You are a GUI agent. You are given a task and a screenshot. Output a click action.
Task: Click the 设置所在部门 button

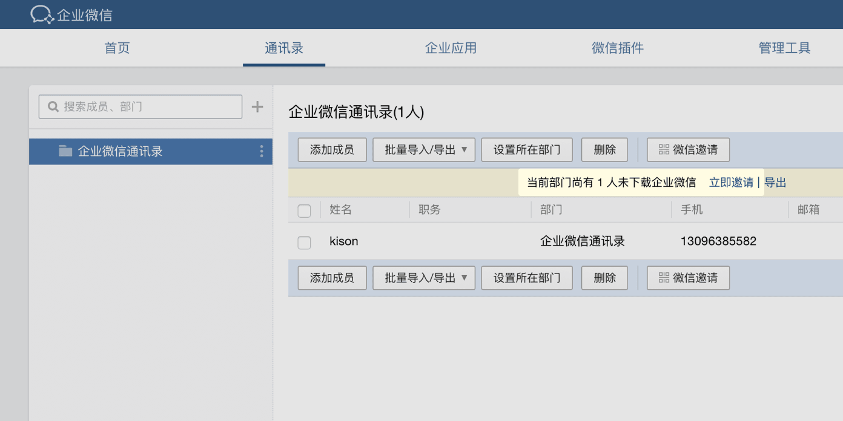526,149
